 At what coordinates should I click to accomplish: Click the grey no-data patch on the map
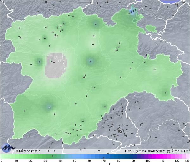tap(55, 66)
